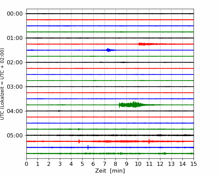220x176 pixels.
Task: Pick the red seismic burst on the 01:15 trace
Action: pos(149,44)
